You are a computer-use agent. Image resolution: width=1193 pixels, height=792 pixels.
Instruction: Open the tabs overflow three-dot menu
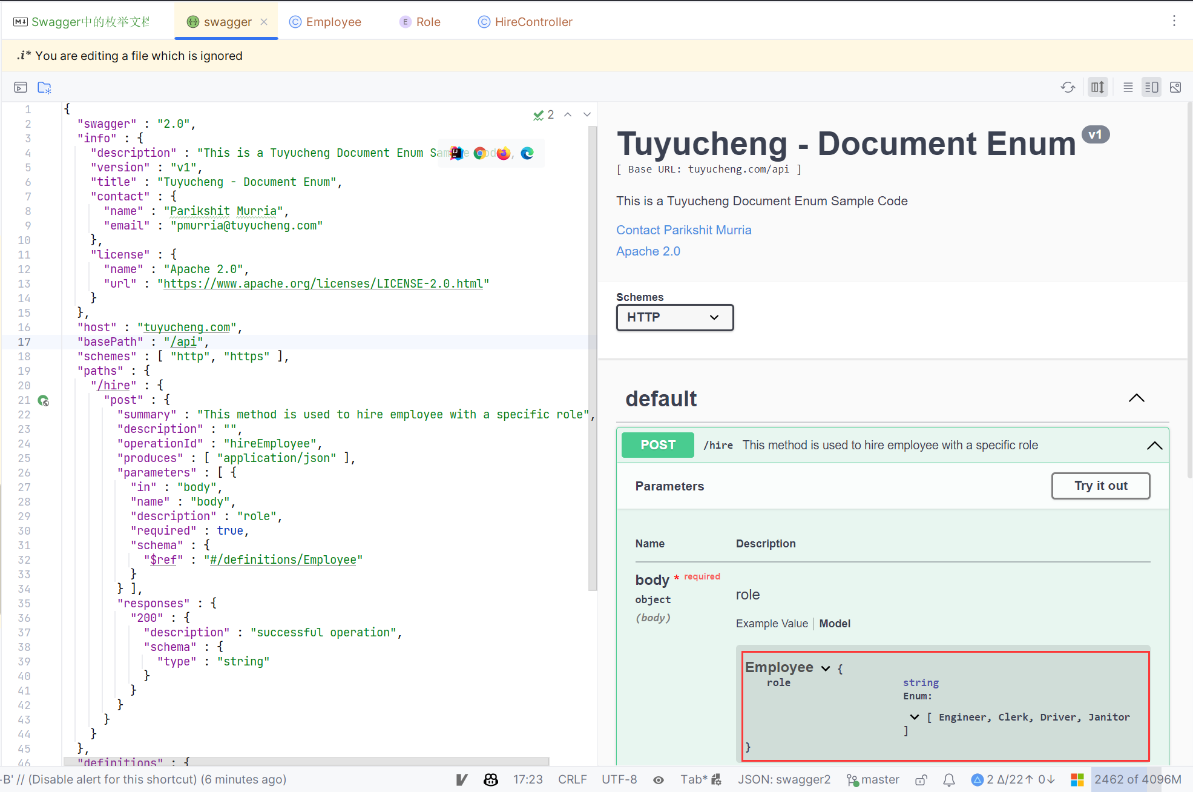(1174, 21)
